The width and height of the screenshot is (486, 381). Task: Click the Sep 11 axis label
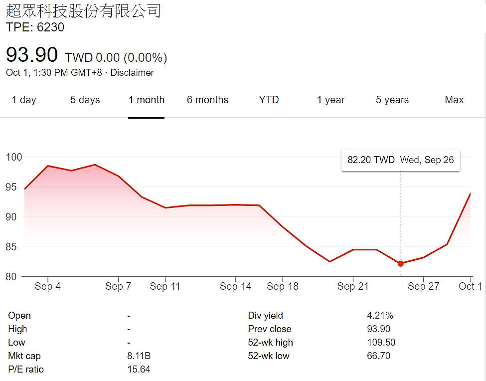pos(165,286)
